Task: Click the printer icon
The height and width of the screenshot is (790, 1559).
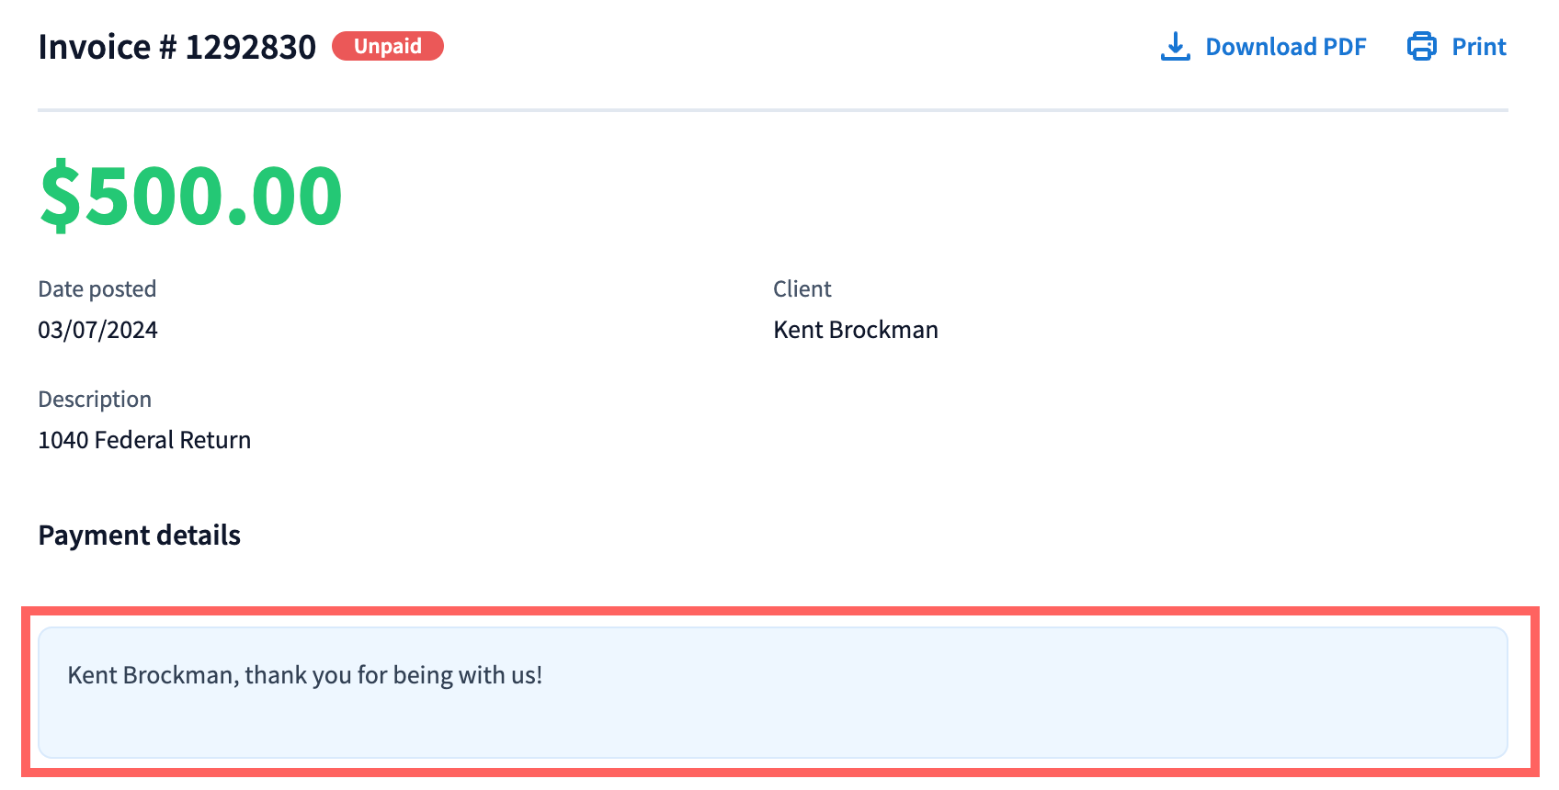Action: (1421, 47)
